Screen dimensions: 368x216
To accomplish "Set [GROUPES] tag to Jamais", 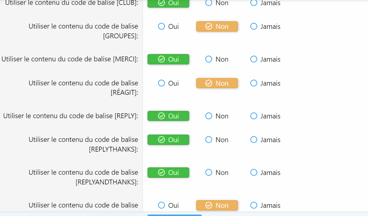I will [254, 26].
